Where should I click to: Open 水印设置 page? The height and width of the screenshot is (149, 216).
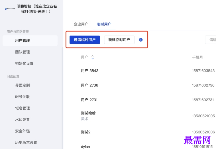(x=23, y=120)
